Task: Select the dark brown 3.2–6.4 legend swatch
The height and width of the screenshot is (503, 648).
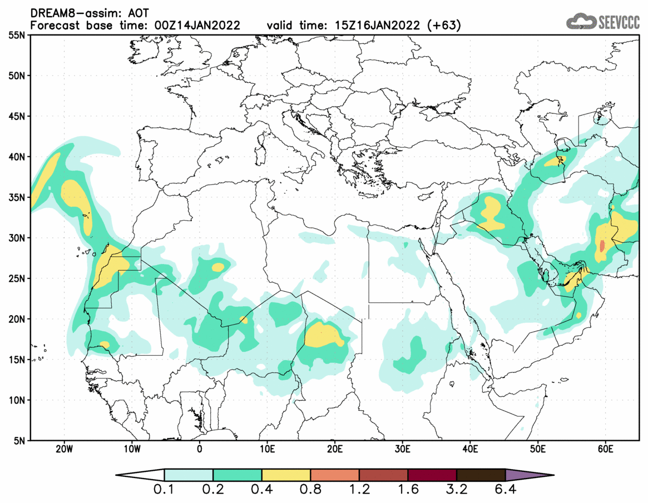Action: (481, 475)
